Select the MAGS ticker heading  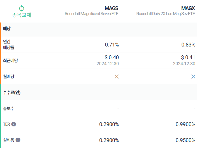pos(111,8)
